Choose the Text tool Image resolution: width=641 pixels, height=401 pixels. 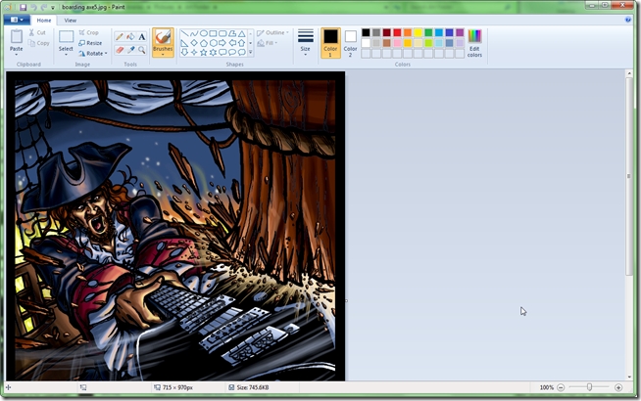(141, 37)
